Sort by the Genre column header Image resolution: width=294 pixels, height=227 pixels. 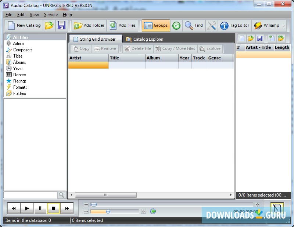220,58
